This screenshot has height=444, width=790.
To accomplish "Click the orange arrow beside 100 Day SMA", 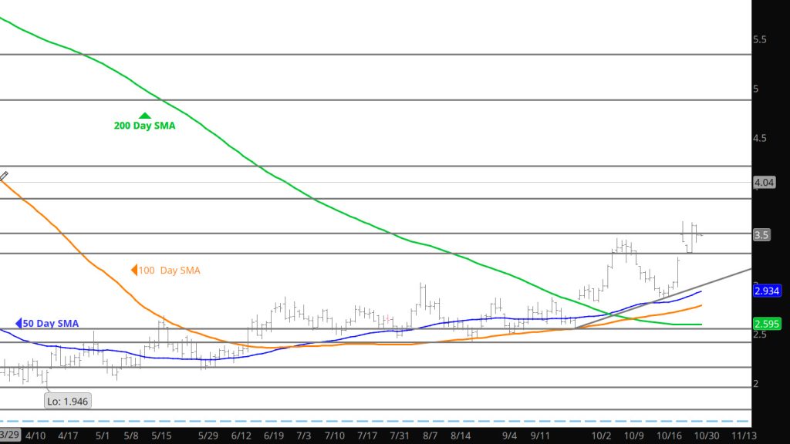I will [133, 271].
